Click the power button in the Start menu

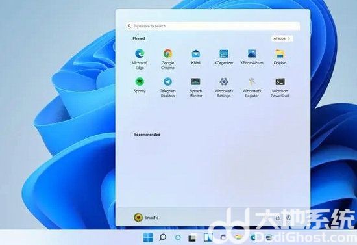click(x=288, y=218)
